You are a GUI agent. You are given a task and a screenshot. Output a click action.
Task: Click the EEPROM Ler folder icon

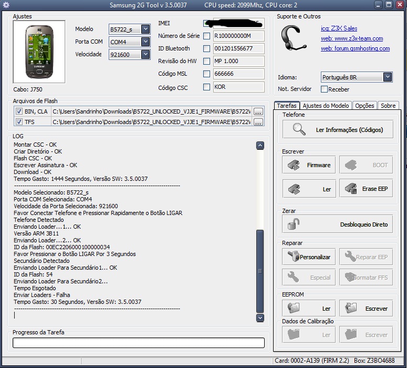294,308
